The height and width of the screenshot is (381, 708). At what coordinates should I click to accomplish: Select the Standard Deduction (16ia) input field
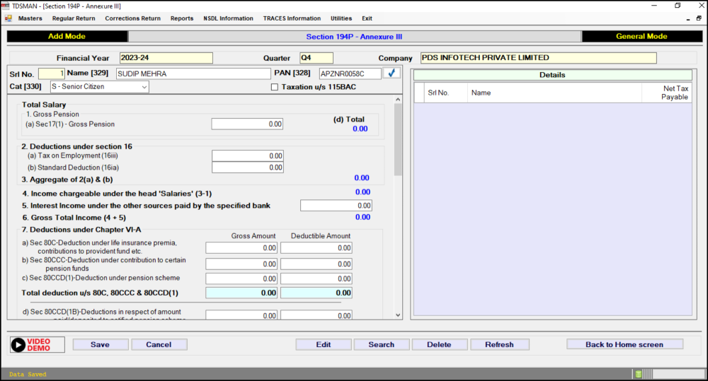point(247,168)
